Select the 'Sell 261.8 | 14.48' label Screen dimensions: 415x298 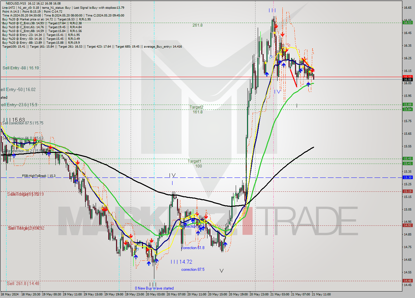[x=23, y=283]
